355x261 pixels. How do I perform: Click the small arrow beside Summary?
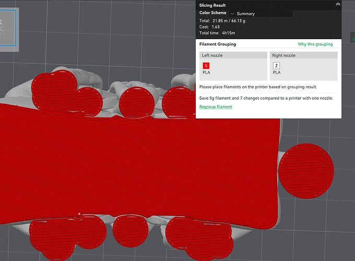(x=232, y=14)
